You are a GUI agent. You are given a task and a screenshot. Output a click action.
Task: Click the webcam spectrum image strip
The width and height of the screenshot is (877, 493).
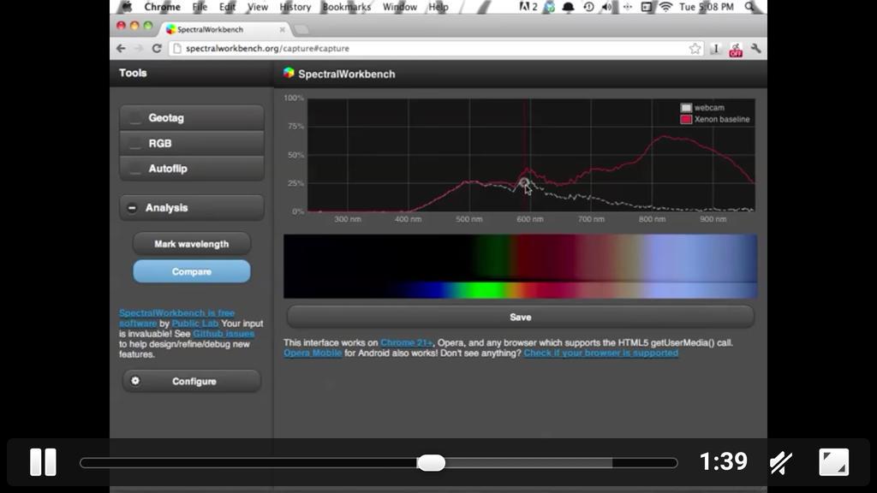[x=520, y=266]
